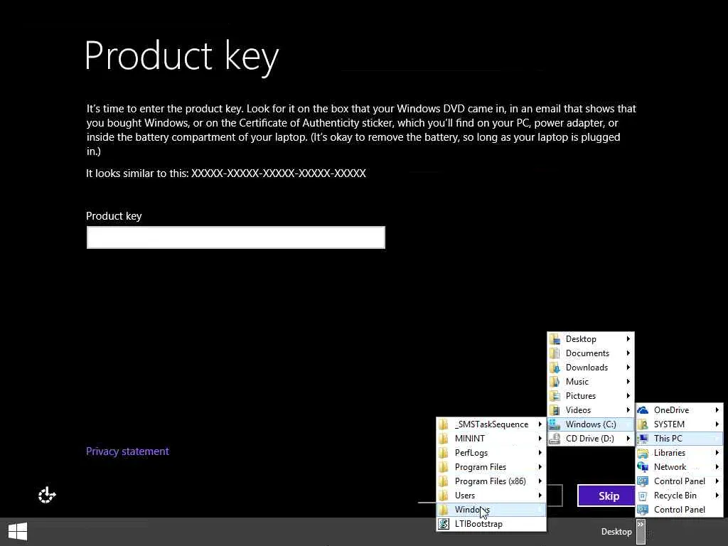The height and width of the screenshot is (546, 728).
Task: Expand the Network submenu arrow
Action: [717, 467]
